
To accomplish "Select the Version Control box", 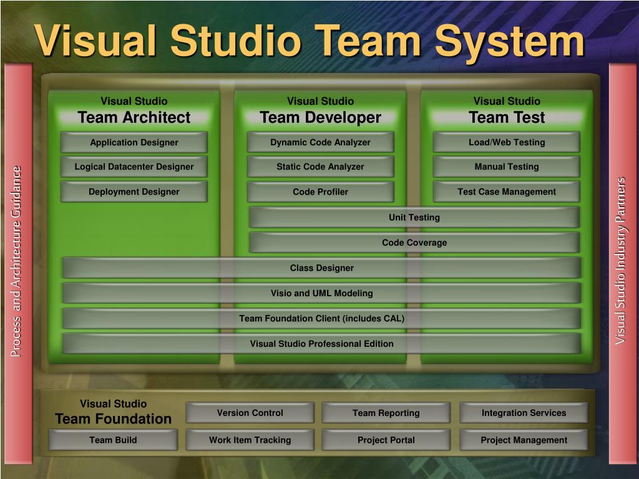I will pos(250,413).
